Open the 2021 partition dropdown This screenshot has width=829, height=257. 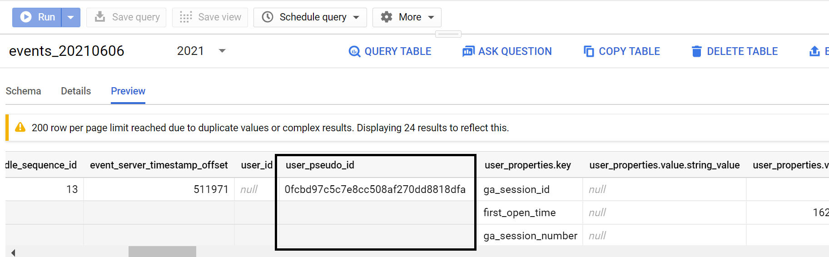222,51
